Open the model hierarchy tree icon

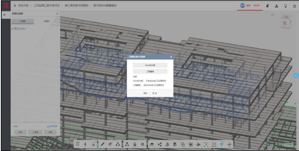click(x=127, y=145)
